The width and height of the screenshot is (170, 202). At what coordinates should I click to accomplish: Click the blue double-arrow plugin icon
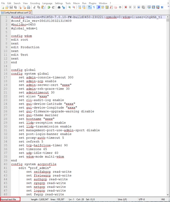(x=162, y=7)
